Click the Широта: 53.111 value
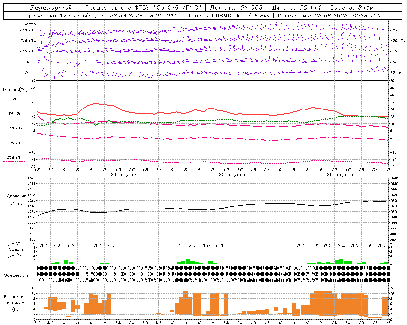Screen dimensions: 407x325 click(296, 8)
